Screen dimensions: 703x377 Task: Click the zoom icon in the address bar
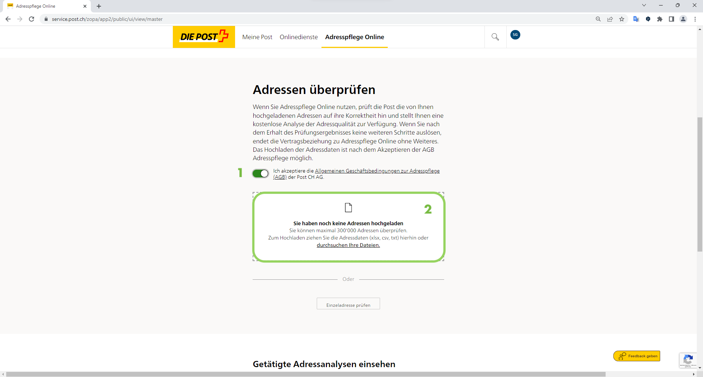coord(598,19)
